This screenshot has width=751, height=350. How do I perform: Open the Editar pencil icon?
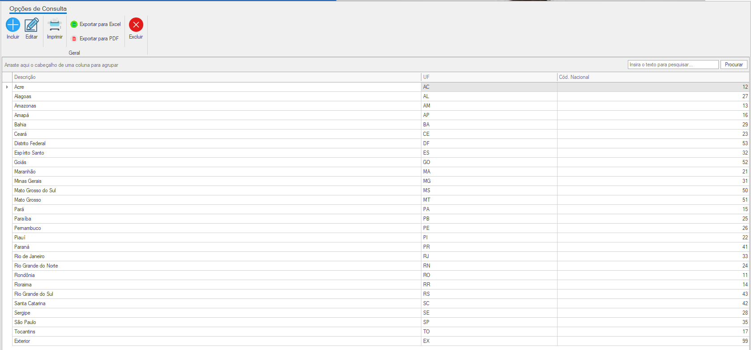(x=31, y=25)
